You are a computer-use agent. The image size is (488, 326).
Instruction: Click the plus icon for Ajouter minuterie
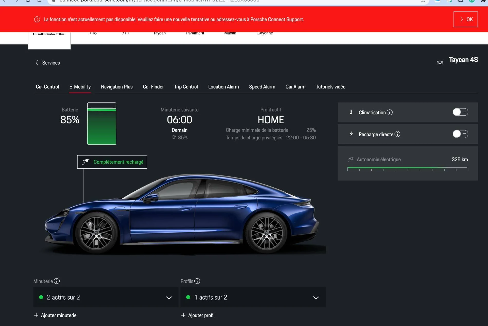(x=36, y=315)
